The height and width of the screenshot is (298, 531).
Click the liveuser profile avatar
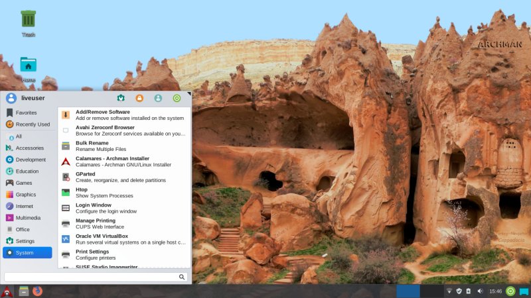11,98
